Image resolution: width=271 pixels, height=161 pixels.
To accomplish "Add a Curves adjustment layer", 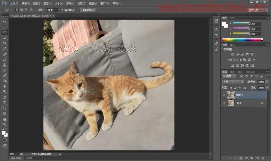I will pyautogui.click(x=242, y=54).
